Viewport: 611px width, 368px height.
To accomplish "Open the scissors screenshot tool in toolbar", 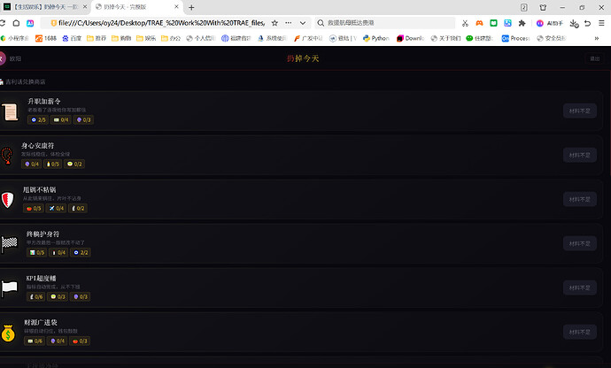I will tap(465, 23).
